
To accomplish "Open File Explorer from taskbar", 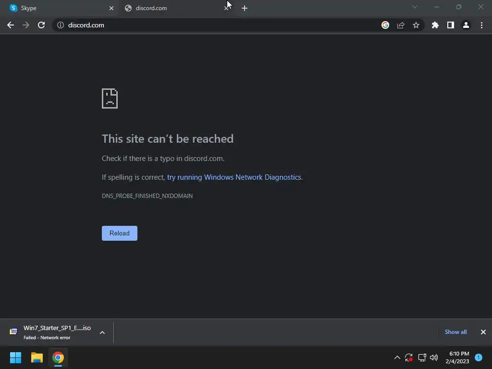I will [37, 357].
